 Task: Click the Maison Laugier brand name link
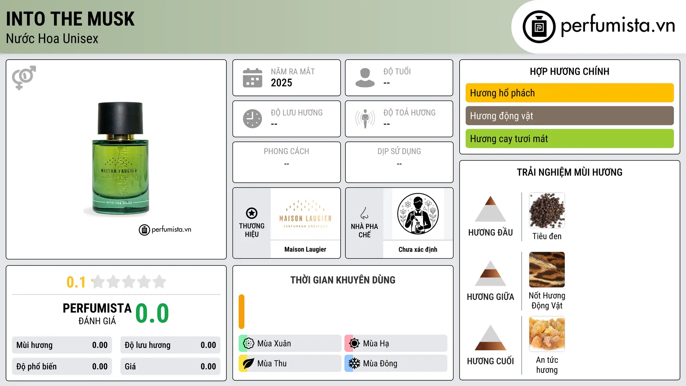pyautogui.click(x=305, y=249)
